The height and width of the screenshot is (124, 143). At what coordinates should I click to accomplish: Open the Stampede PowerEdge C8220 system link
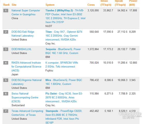[64, 117]
